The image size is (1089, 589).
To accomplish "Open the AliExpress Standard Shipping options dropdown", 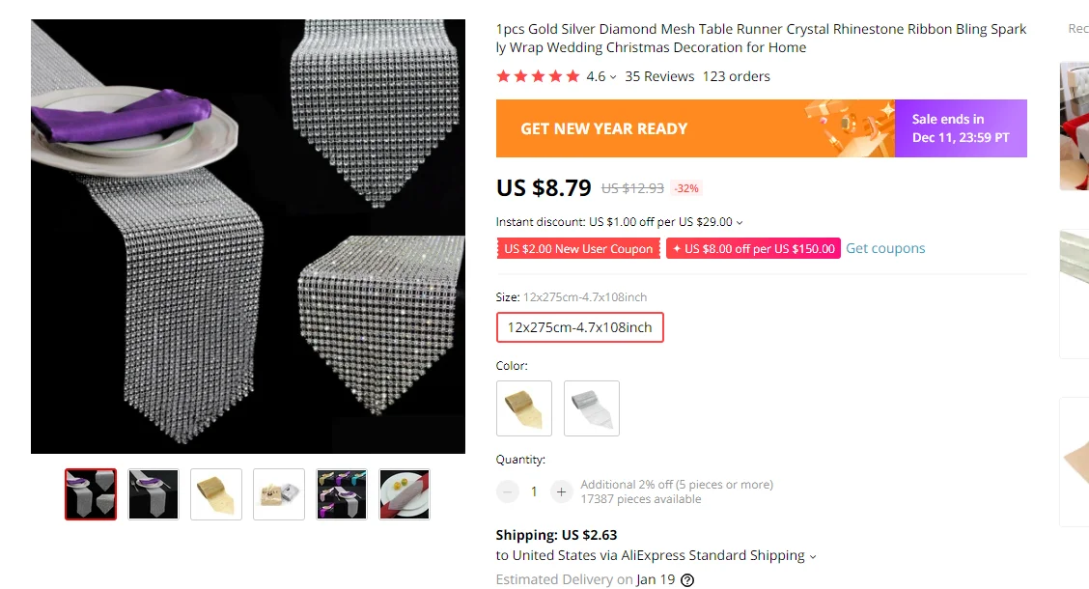I will (x=813, y=556).
